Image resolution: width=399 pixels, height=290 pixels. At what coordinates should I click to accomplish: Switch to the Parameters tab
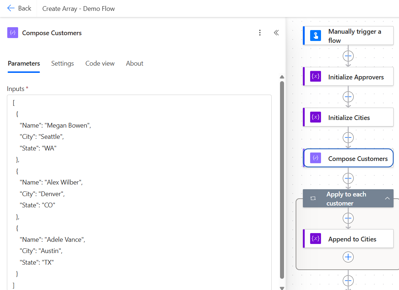click(24, 63)
